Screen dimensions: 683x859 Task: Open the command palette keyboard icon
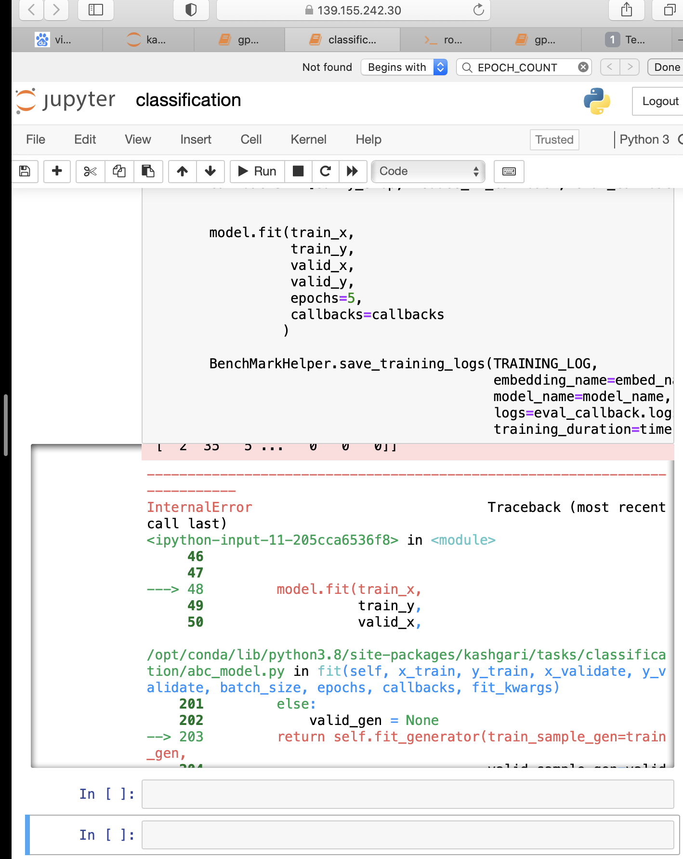pyautogui.click(x=509, y=171)
